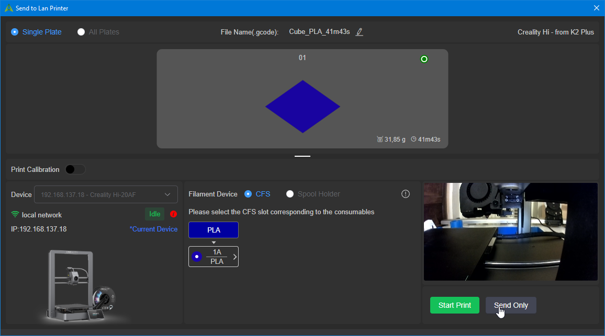
Task: Click the red device info icon
Action: click(174, 214)
